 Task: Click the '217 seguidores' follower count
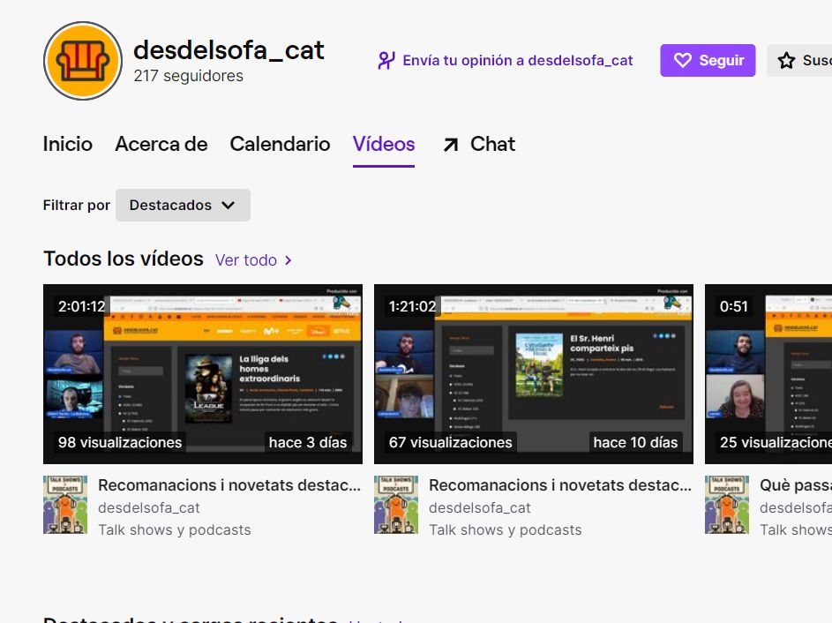[188, 76]
